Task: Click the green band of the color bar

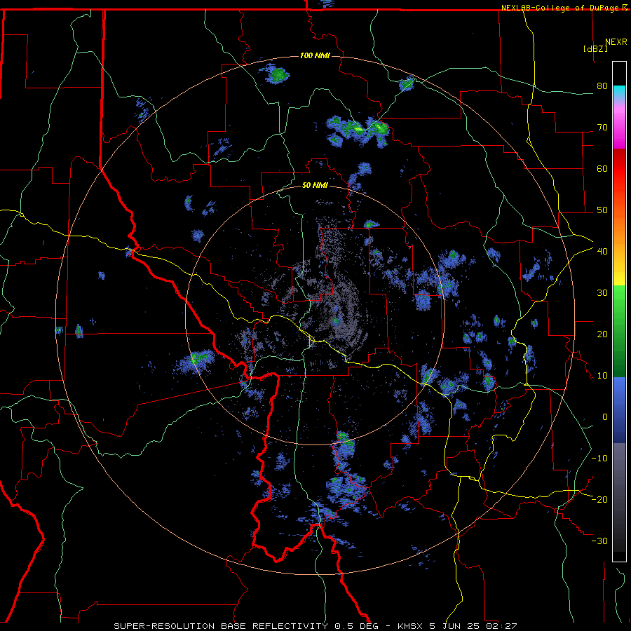Action: point(619,331)
